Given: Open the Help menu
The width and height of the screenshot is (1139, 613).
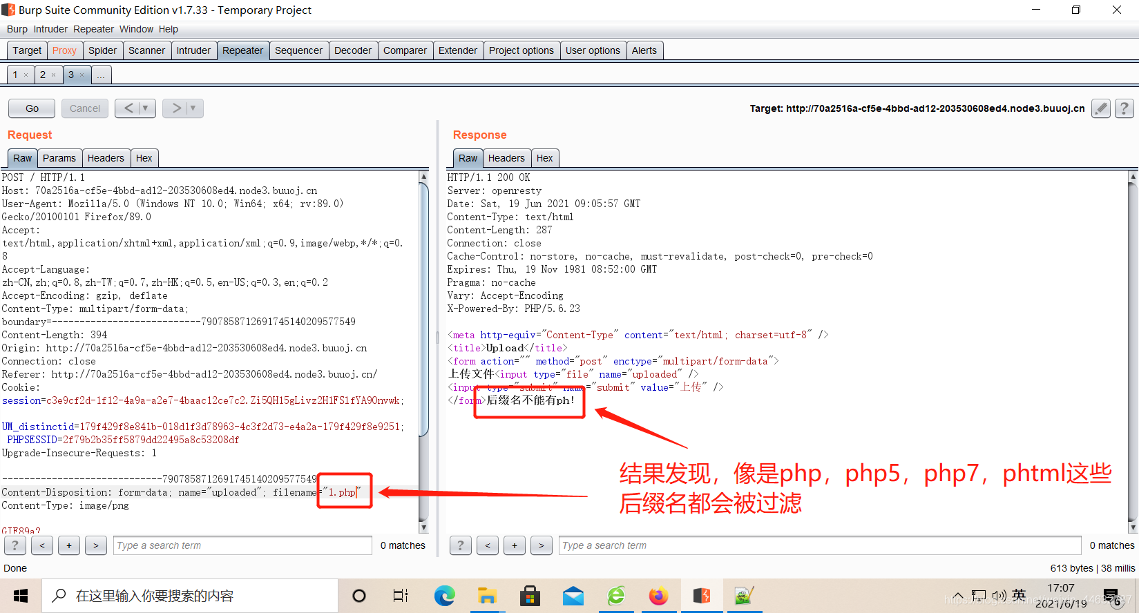Looking at the screenshot, I should click(168, 29).
